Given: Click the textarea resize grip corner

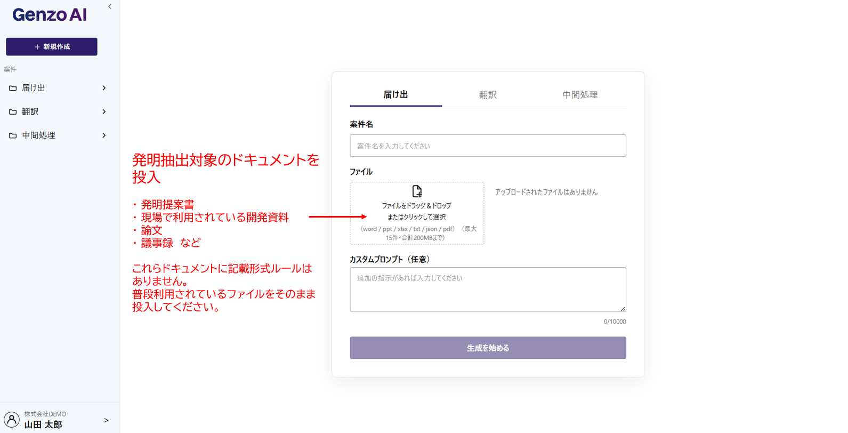Looking at the screenshot, I should pyautogui.click(x=623, y=309).
